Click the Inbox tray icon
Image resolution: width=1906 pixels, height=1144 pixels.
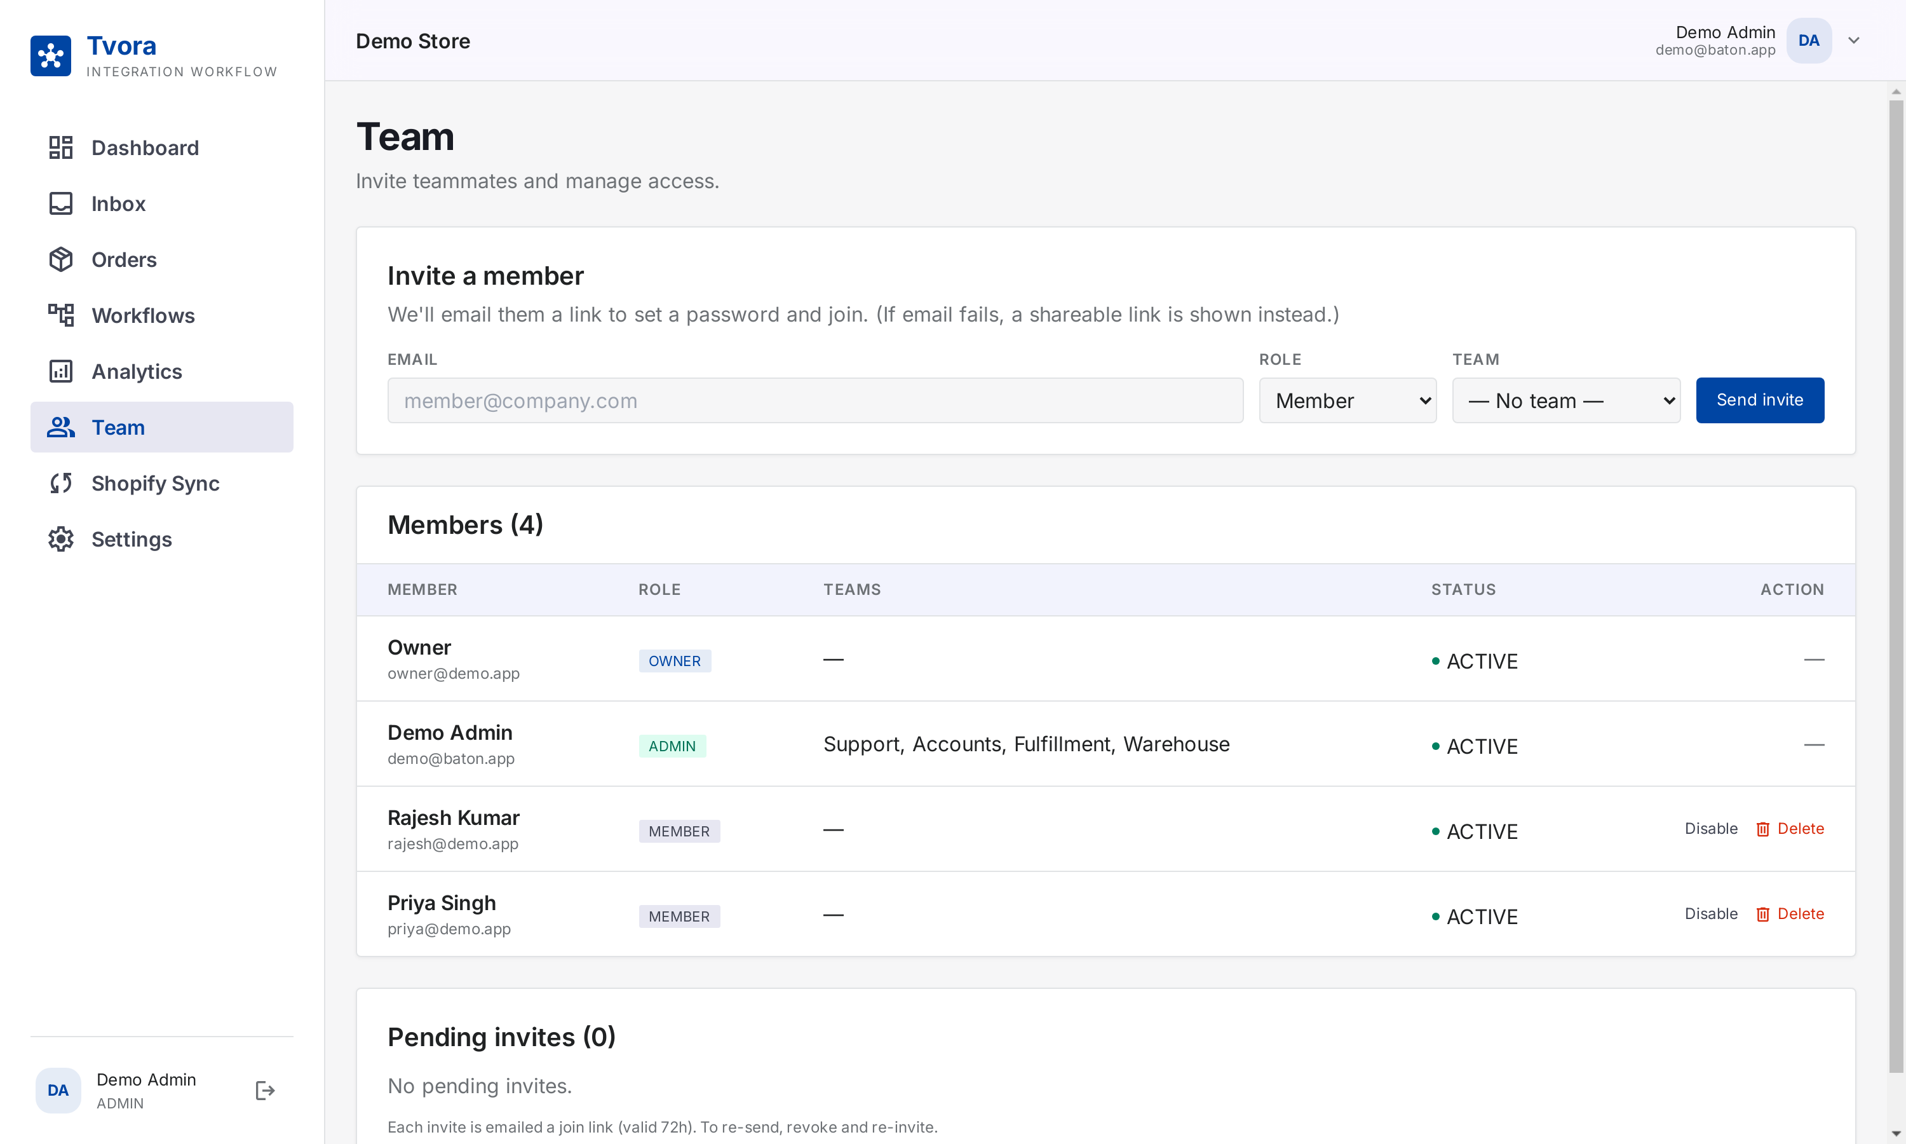point(61,203)
